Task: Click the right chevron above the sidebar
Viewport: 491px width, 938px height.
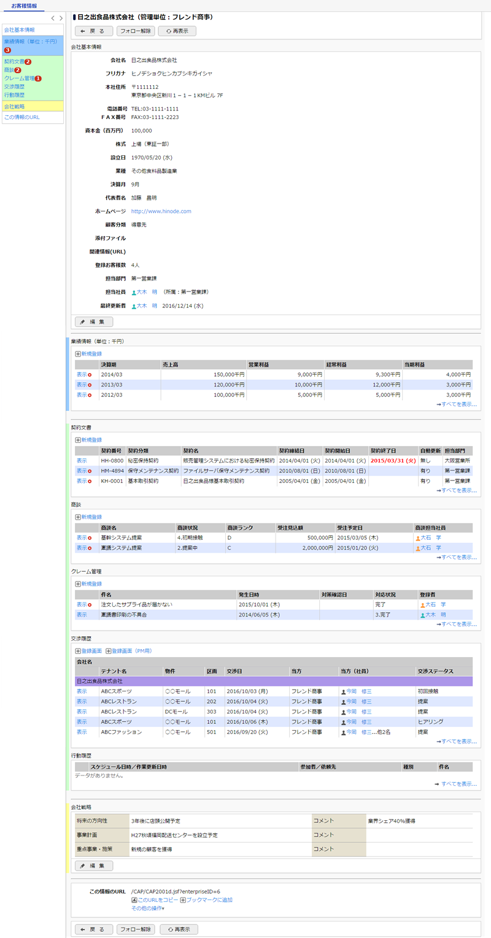Action: pyautogui.click(x=60, y=18)
